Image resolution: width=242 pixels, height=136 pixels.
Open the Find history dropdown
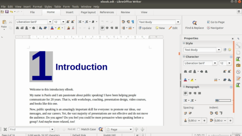[x=52, y=129]
